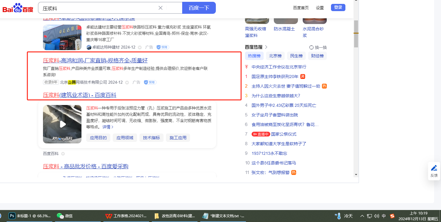Open the 改性沥青冷补料 folder taskbar item

pyautogui.click(x=175, y=216)
